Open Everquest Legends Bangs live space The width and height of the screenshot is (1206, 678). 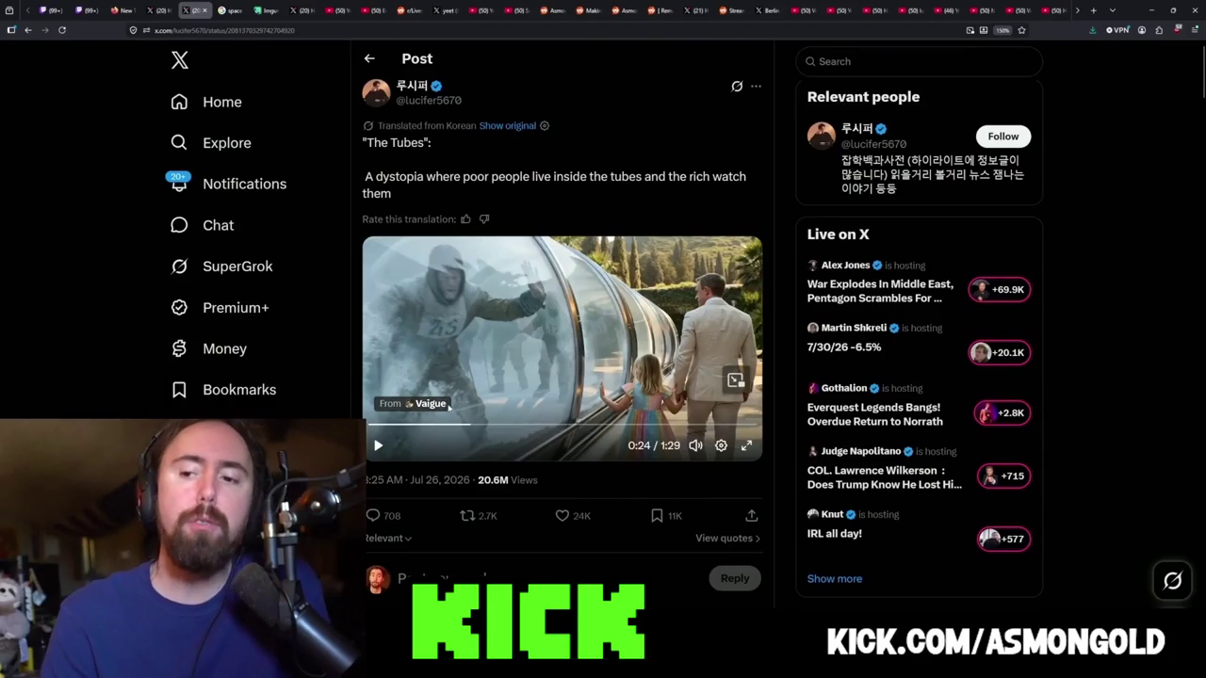pos(875,414)
